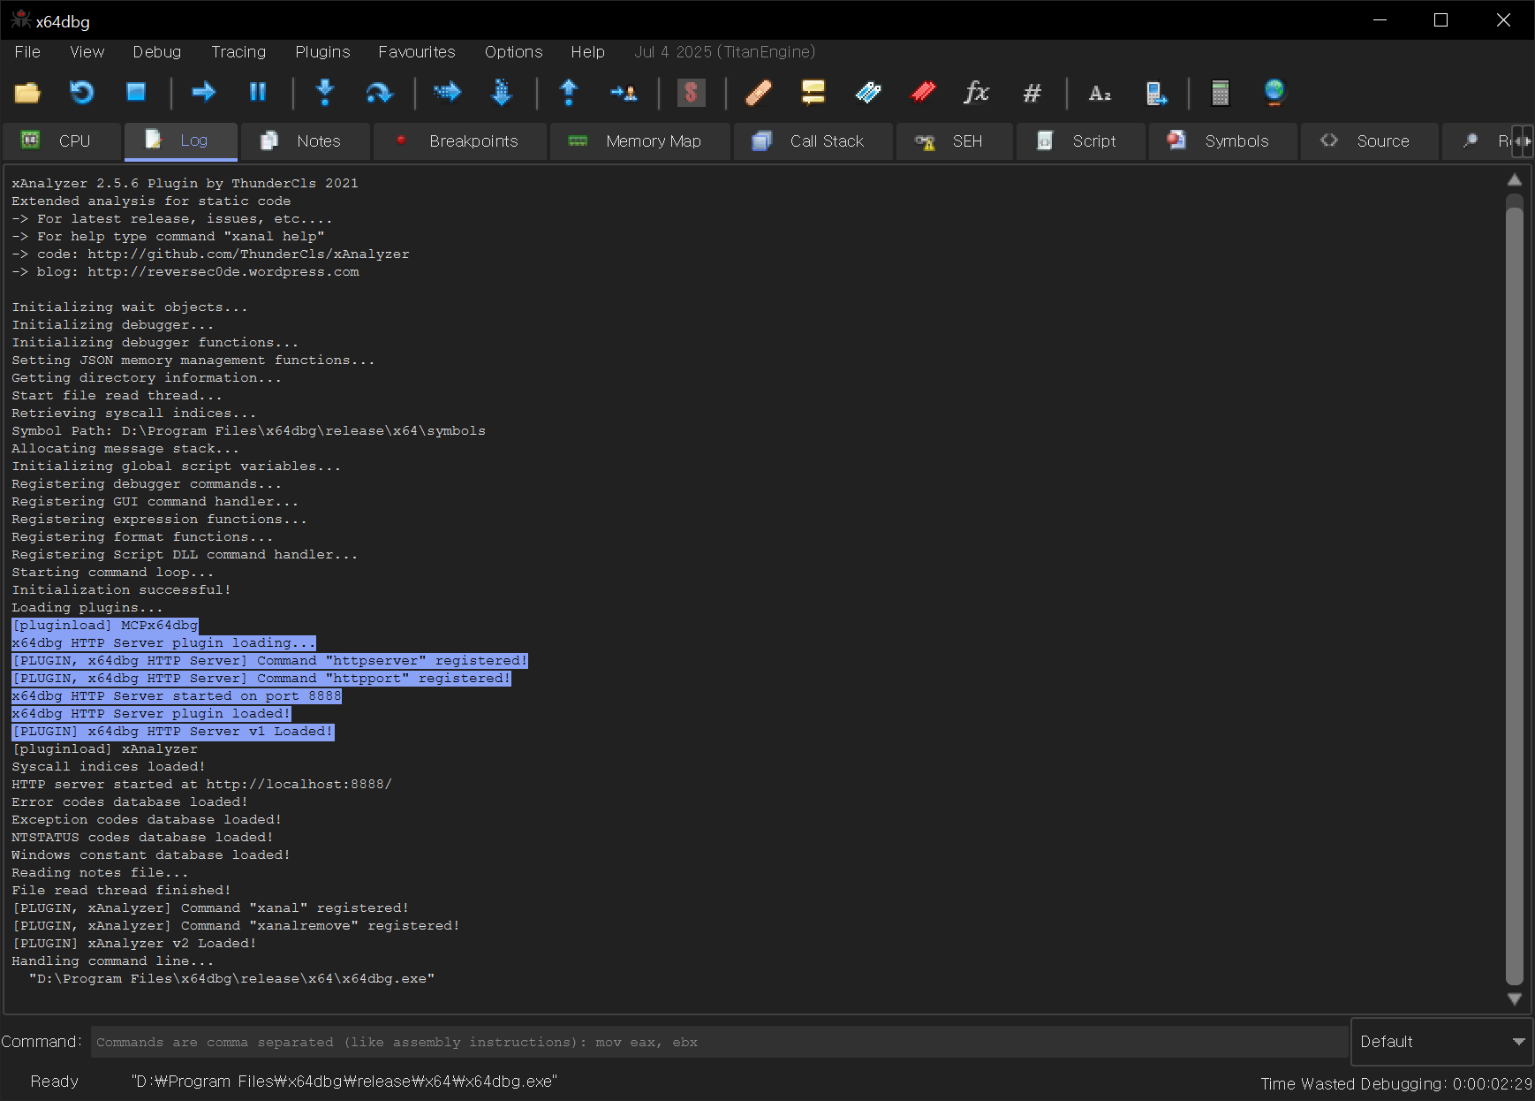Open the Options menu
Image resolution: width=1535 pixels, height=1101 pixels.
point(514,52)
